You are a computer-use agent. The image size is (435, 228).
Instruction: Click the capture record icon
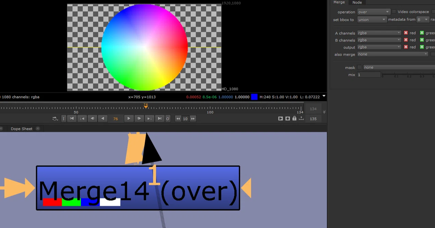coord(288,118)
